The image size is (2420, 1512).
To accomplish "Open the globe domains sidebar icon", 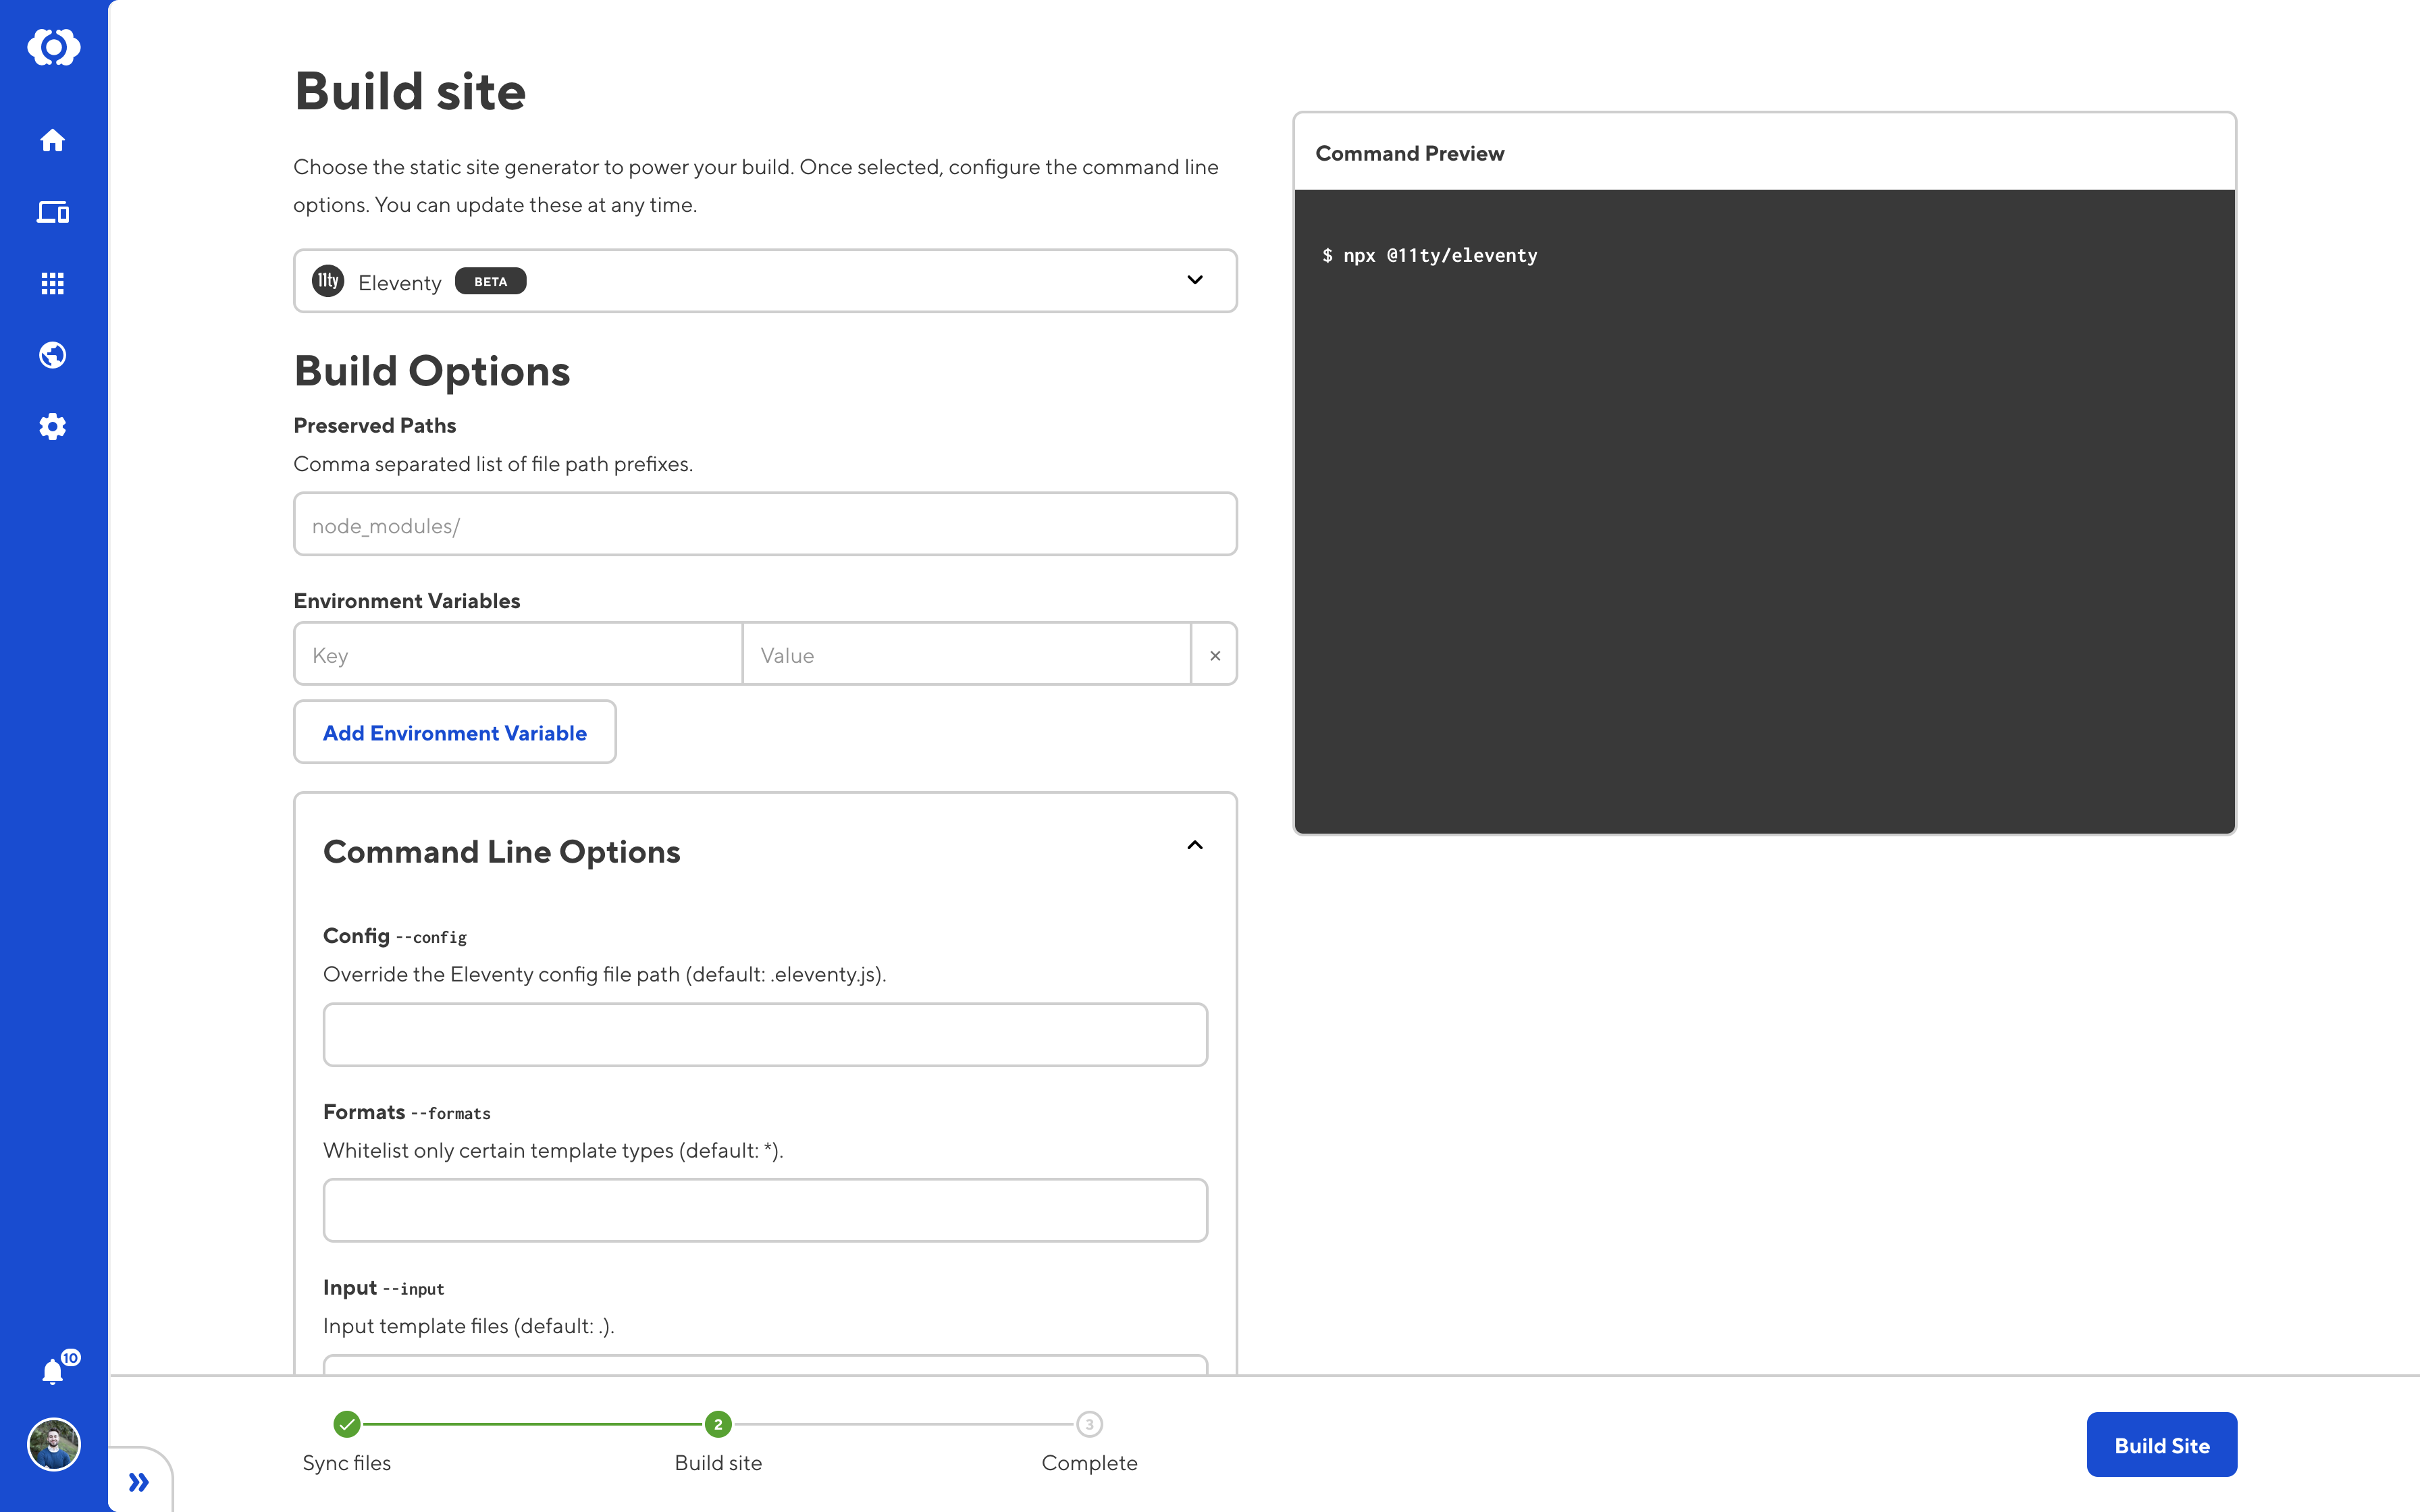I will [53, 355].
